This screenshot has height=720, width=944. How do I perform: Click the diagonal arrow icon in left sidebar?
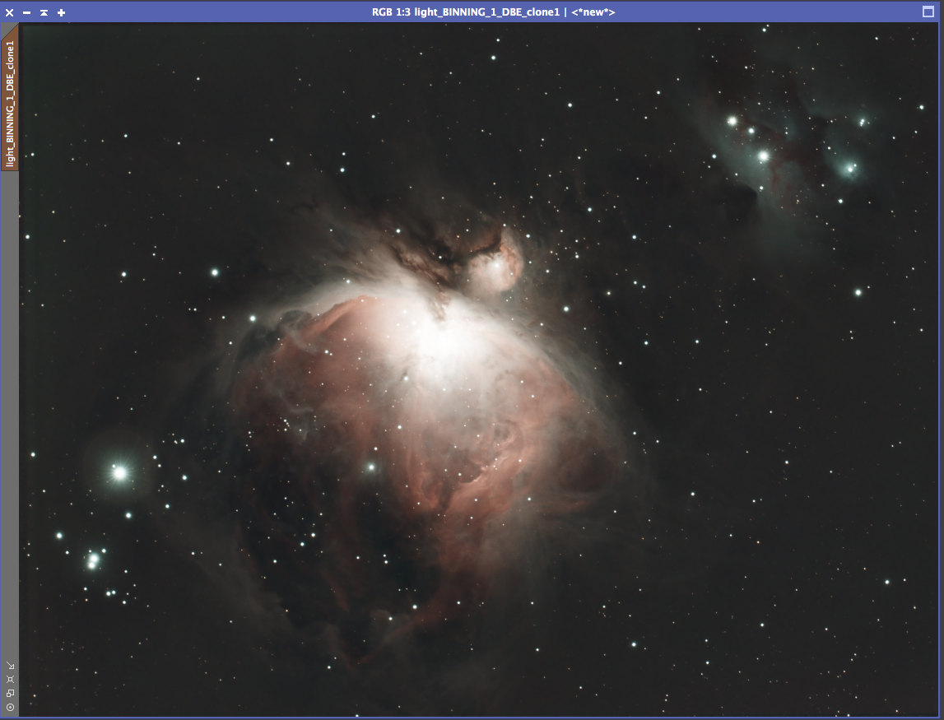pyautogui.click(x=10, y=666)
